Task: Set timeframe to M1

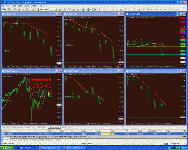Action: (144, 10)
